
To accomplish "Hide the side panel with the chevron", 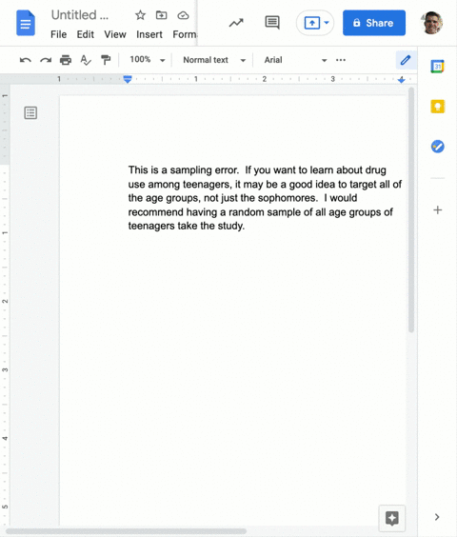I will coord(437,517).
